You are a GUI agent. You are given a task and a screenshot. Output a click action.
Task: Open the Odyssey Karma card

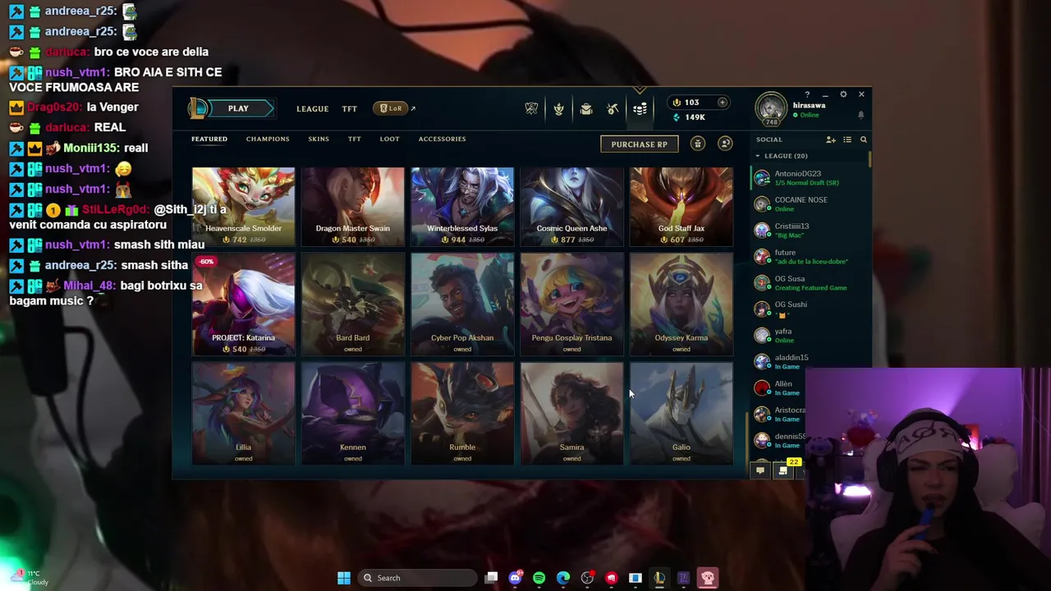681,304
